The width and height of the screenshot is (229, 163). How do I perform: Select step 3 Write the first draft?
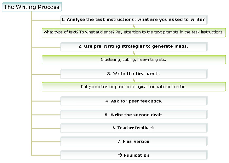pos(134,74)
